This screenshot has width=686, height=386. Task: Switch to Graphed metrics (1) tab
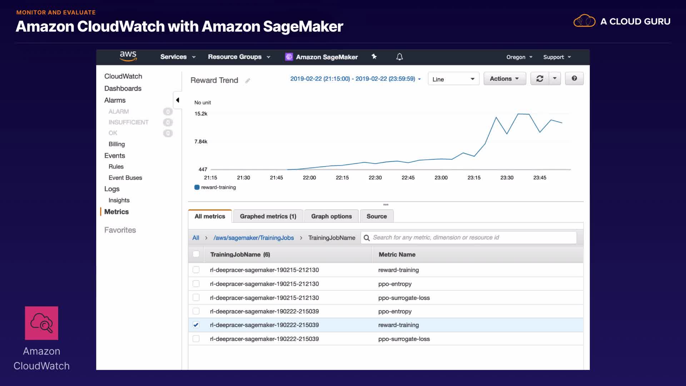click(x=268, y=216)
